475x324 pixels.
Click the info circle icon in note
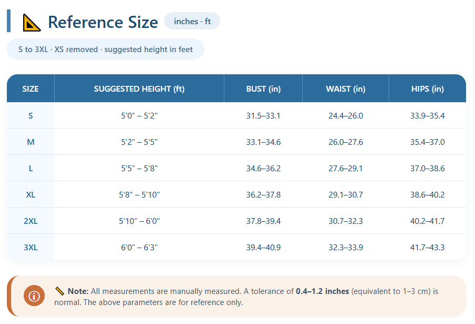tap(34, 296)
